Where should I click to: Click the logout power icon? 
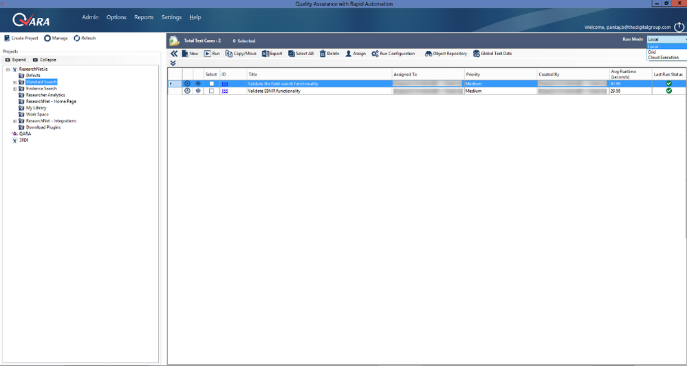tap(679, 27)
